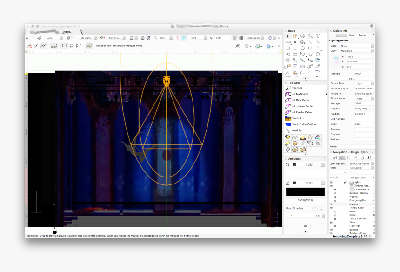
Task: Select the Regular Polygon hexagon tool
Action: coord(318,54)
